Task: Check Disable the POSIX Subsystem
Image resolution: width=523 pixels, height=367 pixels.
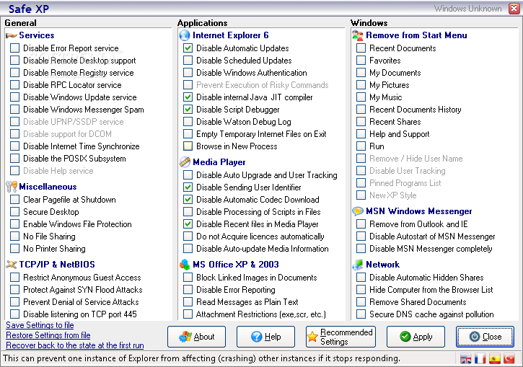Action: 14,159
